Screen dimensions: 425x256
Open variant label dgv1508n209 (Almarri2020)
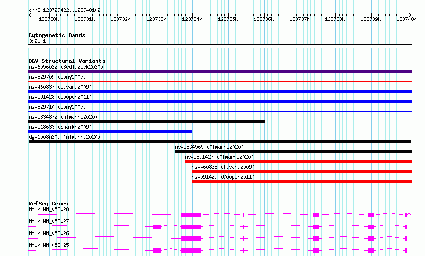click(64, 137)
